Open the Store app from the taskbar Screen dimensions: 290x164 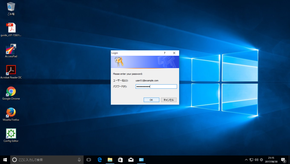[x=120, y=160]
